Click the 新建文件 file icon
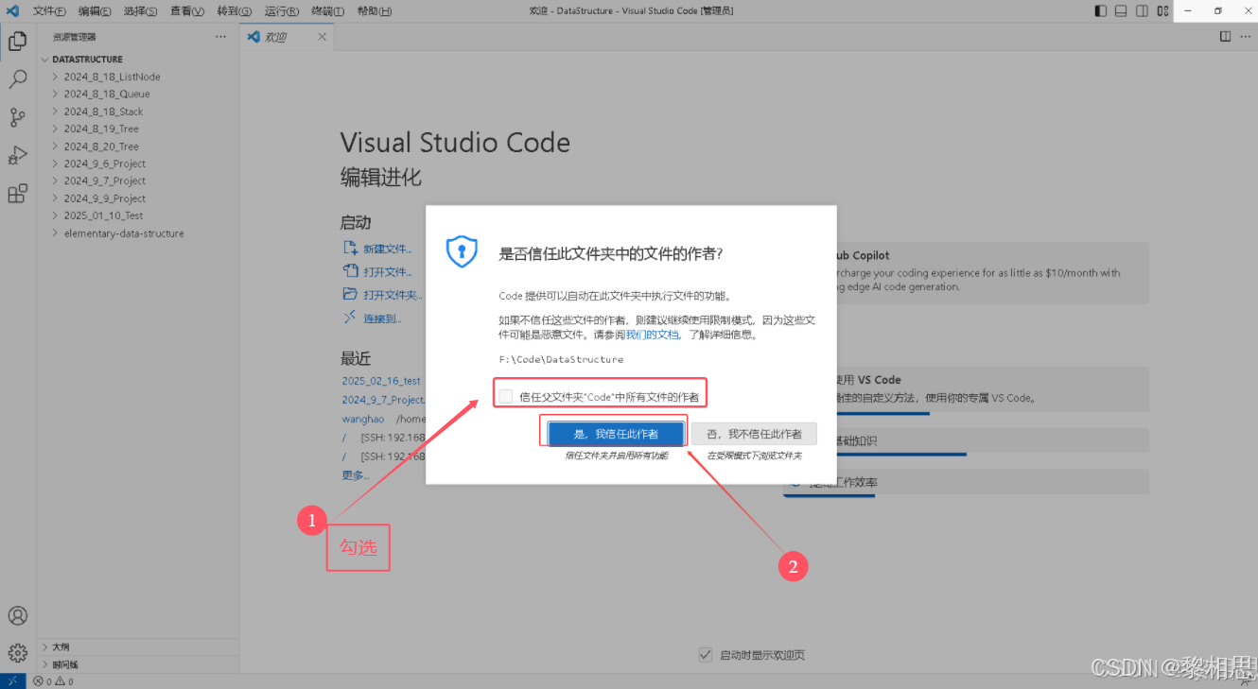The width and height of the screenshot is (1258, 689). click(x=350, y=248)
